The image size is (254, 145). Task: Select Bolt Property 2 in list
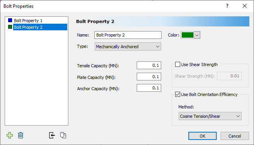40,27
